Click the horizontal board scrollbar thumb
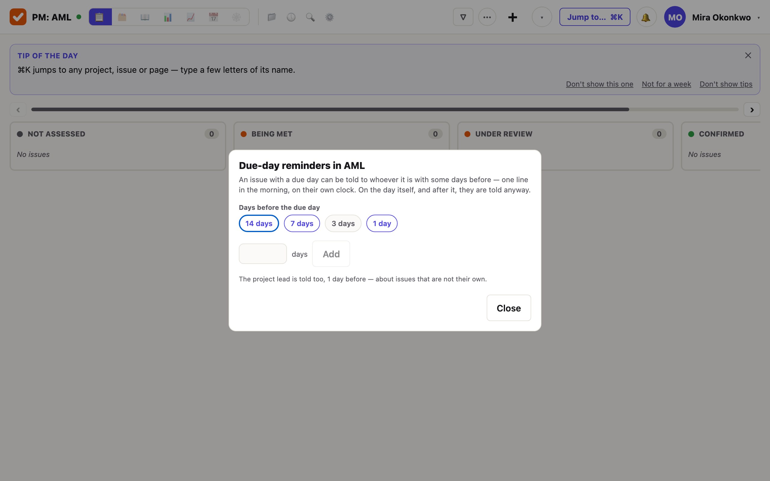Viewport: 770px width, 481px height. 330,109
